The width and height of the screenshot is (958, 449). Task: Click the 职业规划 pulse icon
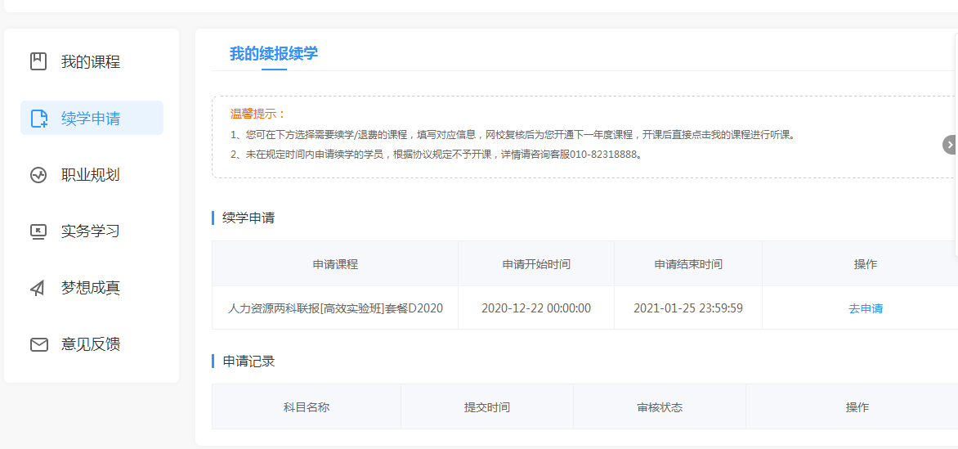(x=38, y=175)
